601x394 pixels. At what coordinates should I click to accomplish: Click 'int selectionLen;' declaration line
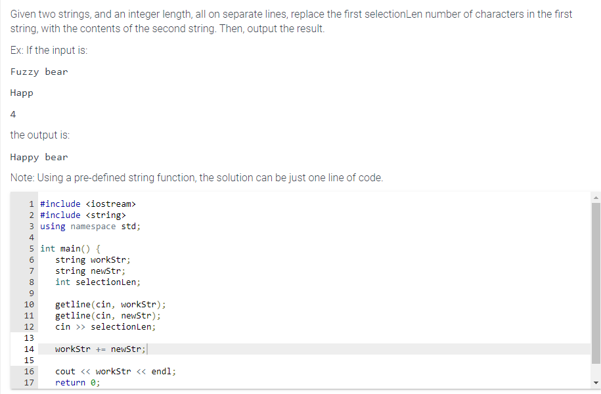coord(98,282)
